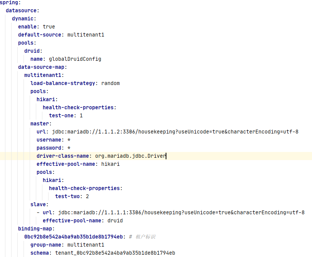The height and width of the screenshot is (257, 312).
Task: Click 'effective-pool-name: hikari' line
Action: point(78,164)
